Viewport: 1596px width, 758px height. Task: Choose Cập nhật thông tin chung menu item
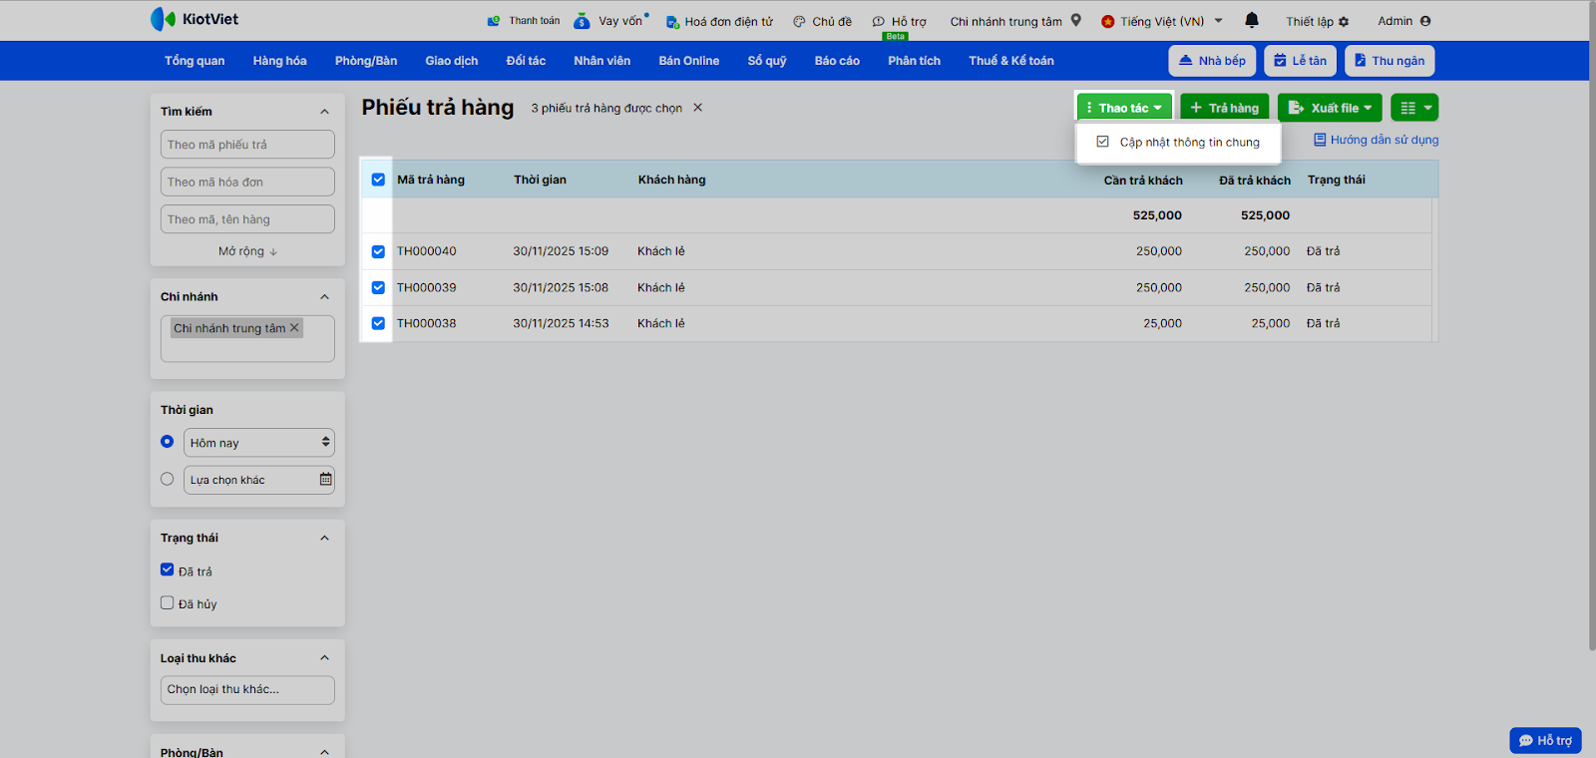coord(1189,143)
